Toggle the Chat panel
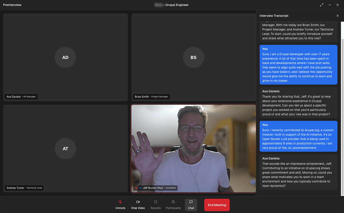Viewport: 344px width, 213px height. (191, 205)
